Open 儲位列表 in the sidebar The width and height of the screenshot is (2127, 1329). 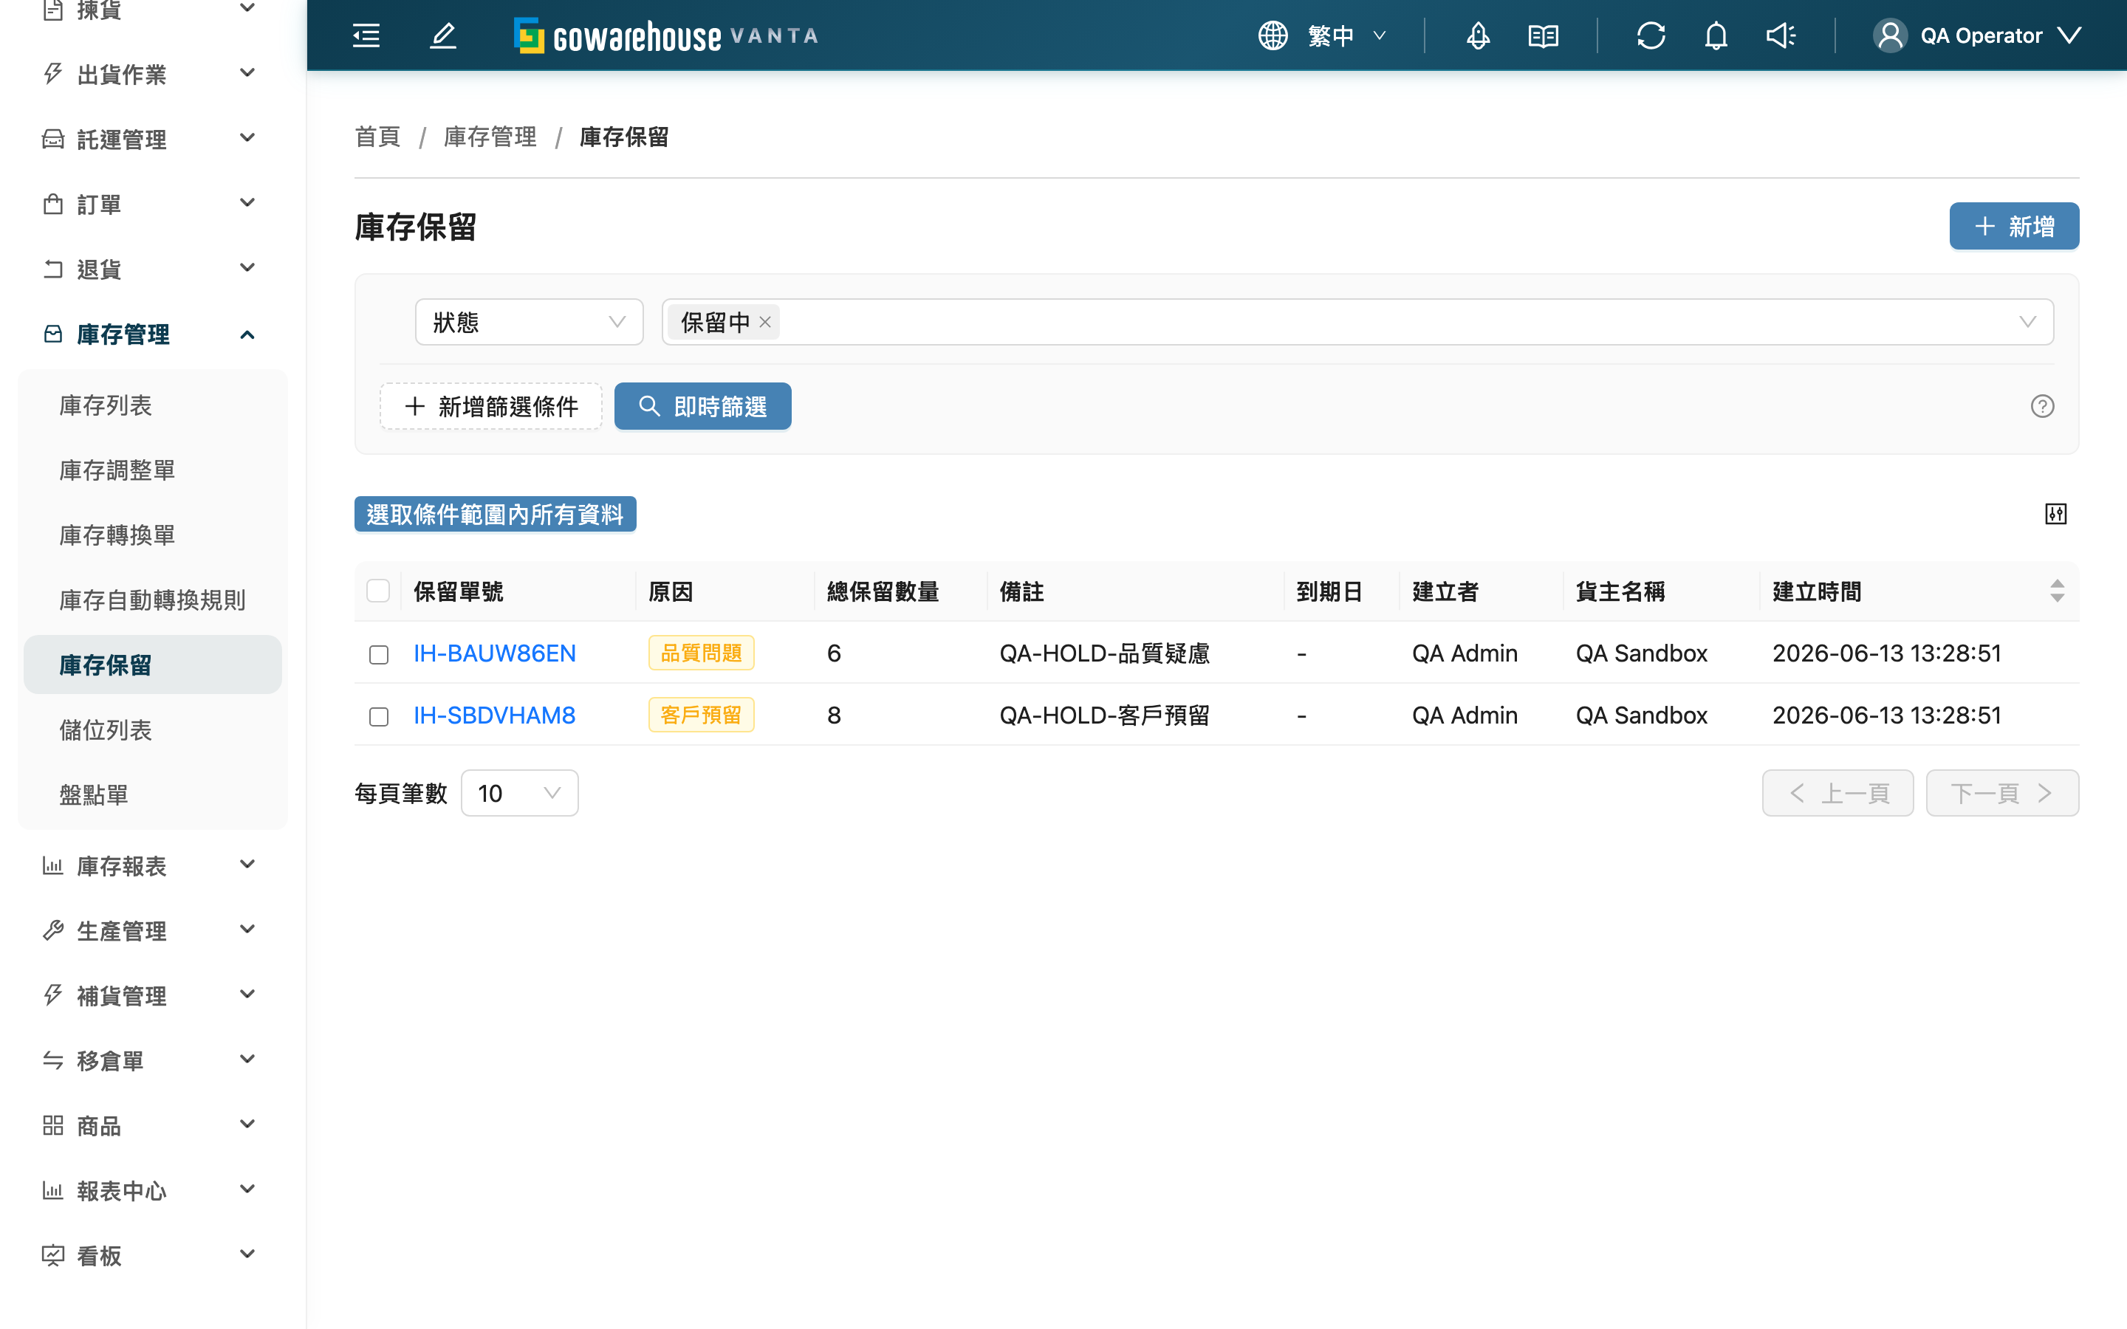(x=153, y=729)
